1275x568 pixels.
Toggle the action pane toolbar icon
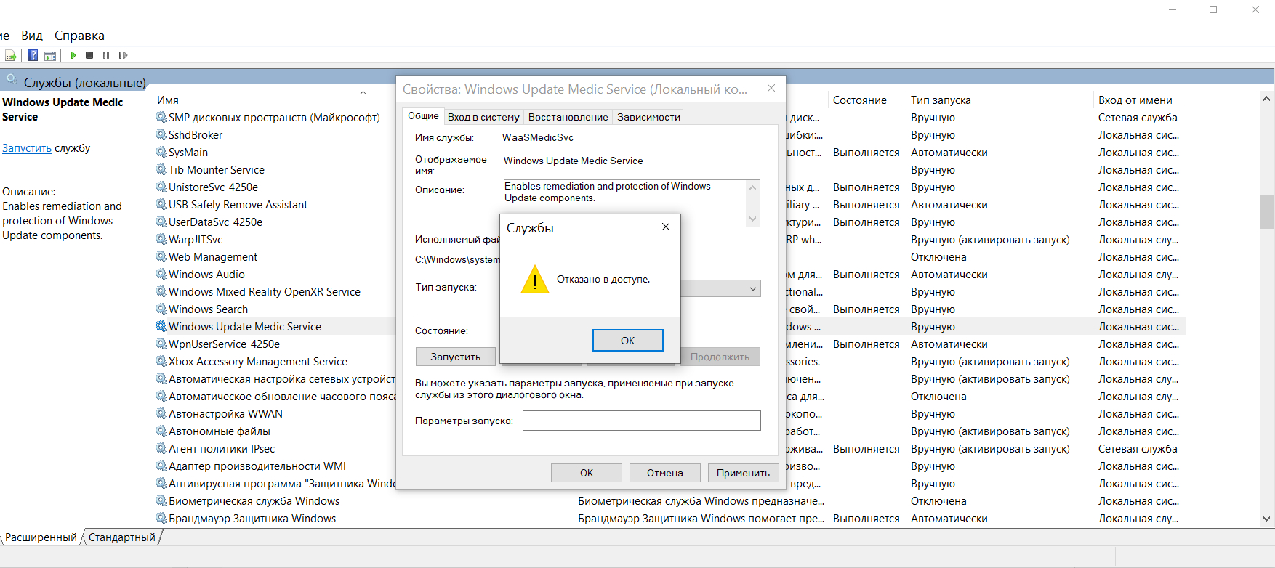point(50,55)
